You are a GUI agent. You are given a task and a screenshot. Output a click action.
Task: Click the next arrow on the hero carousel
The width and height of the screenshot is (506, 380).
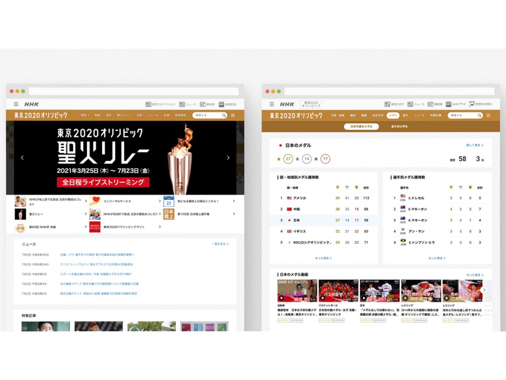pyautogui.click(x=228, y=157)
